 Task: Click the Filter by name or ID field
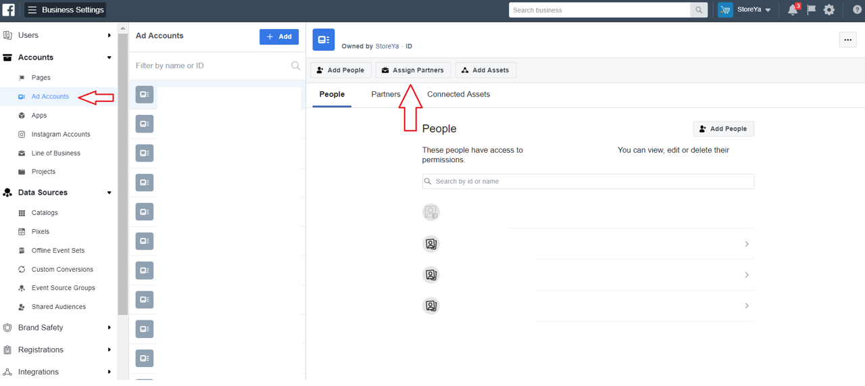209,66
